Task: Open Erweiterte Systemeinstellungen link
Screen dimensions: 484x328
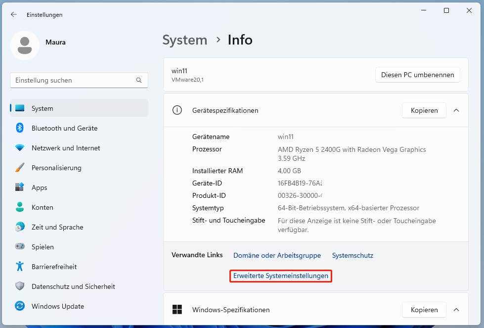Action: point(281,276)
